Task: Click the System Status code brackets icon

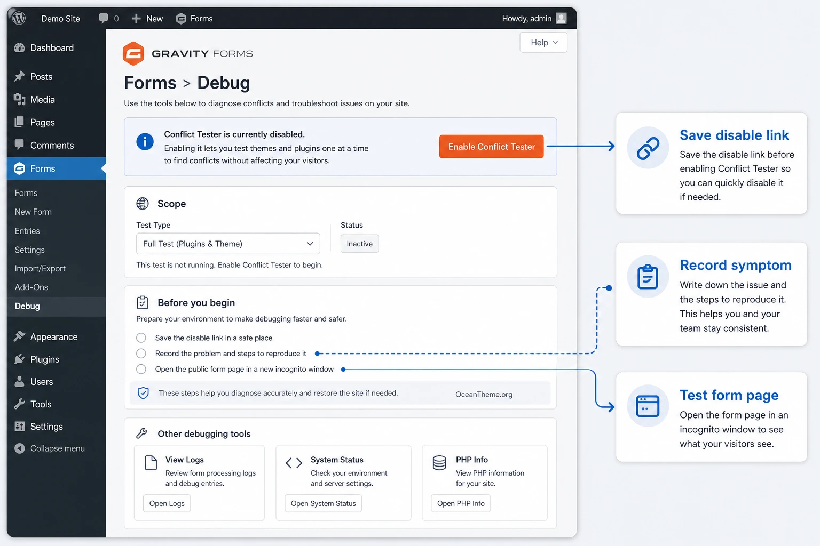Action: (x=294, y=463)
